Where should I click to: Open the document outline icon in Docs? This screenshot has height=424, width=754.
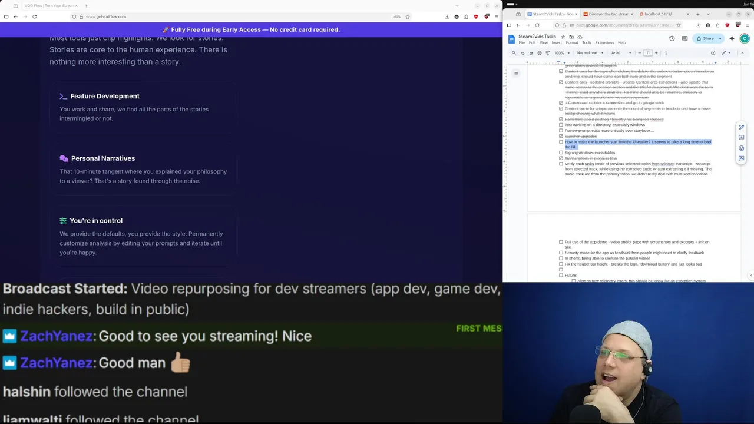coord(516,73)
